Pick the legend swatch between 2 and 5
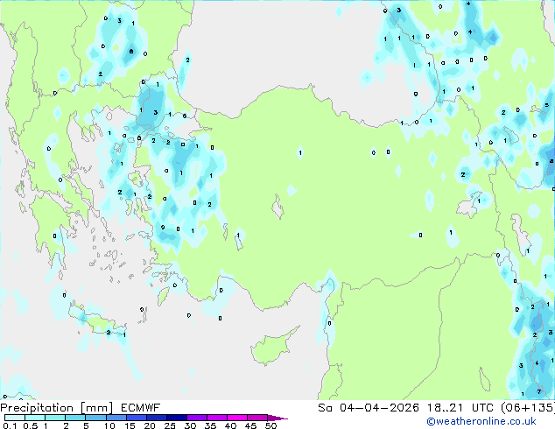555x429 pixels. point(75,418)
